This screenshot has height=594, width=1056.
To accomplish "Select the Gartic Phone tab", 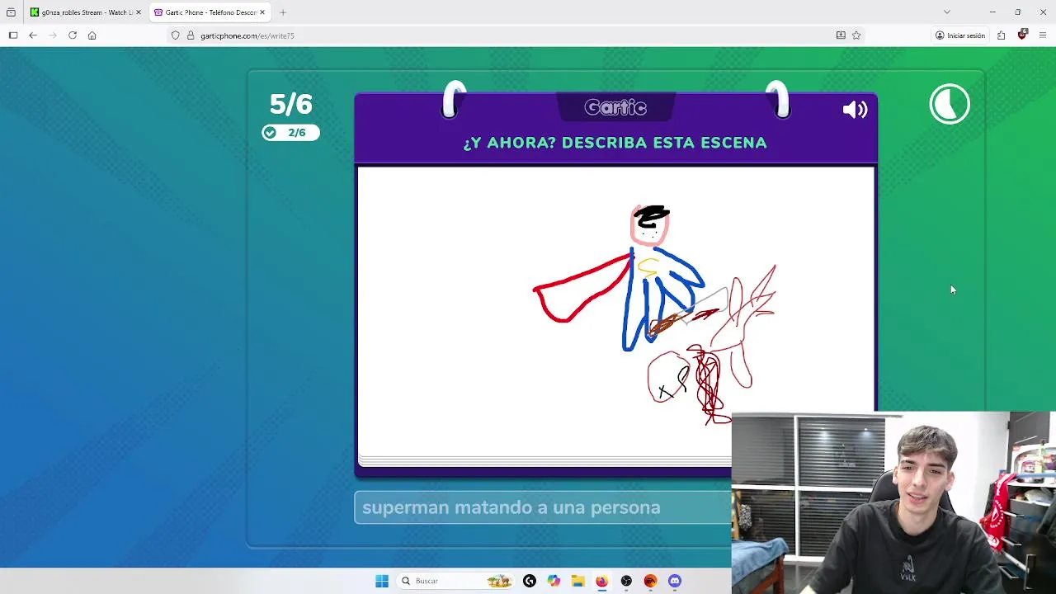I will click(x=210, y=12).
